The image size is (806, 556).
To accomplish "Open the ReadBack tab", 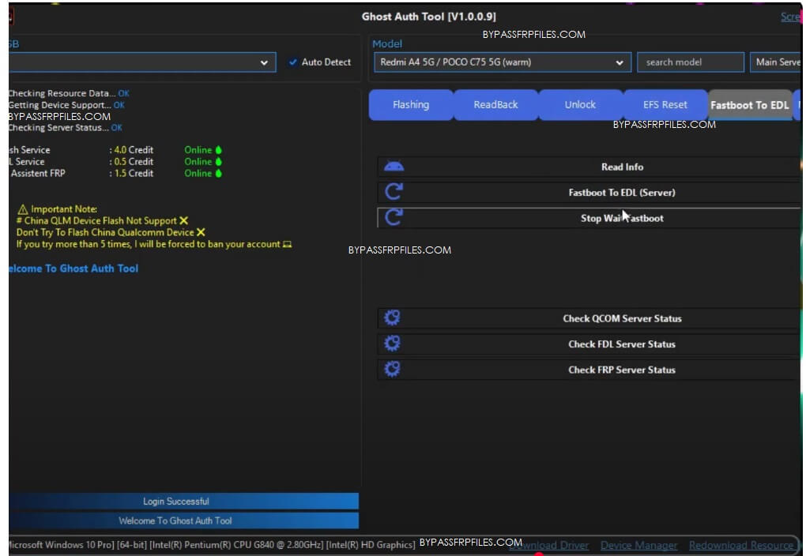I will 495,105.
